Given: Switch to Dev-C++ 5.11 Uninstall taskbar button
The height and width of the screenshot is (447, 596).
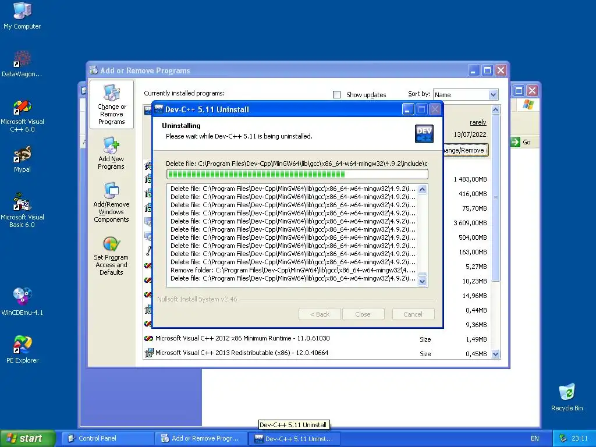Looking at the screenshot, I should pos(294,438).
